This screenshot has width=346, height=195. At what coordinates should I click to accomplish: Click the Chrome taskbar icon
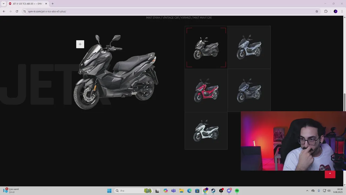[205, 191]
